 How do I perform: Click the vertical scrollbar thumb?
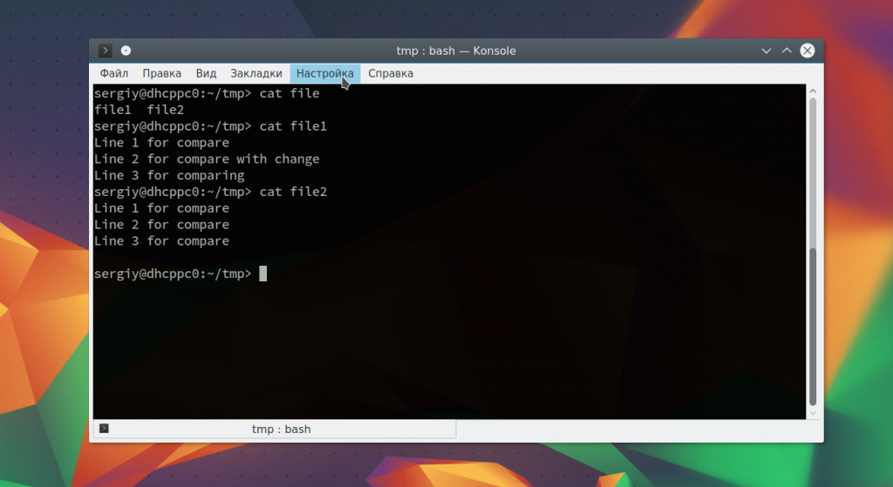[x=813, y=327]
